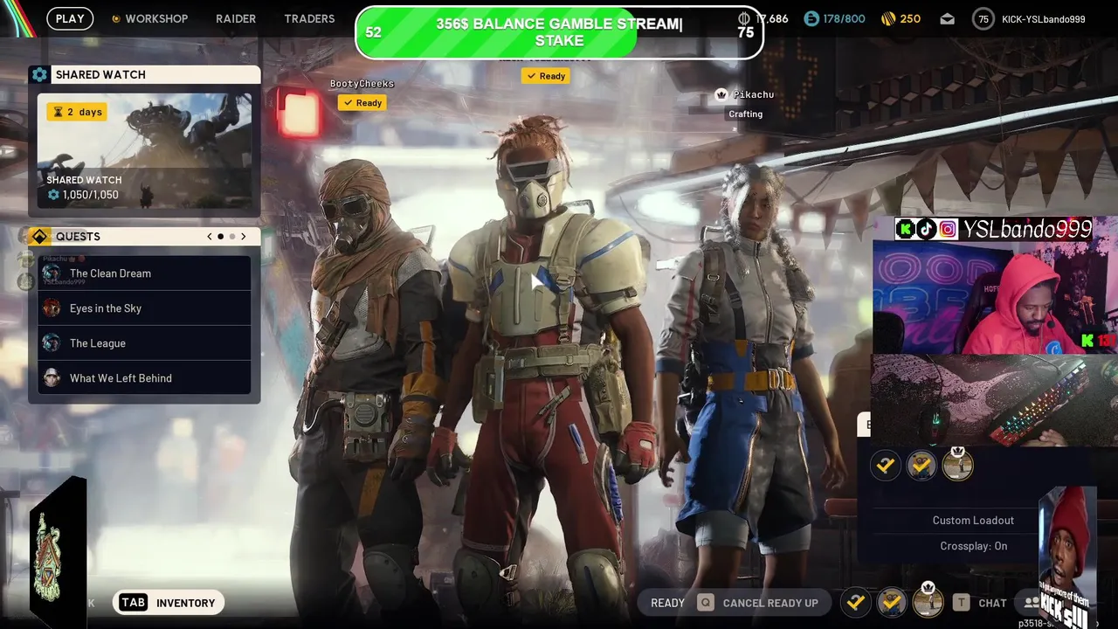Select the second quests page dot

232,237
